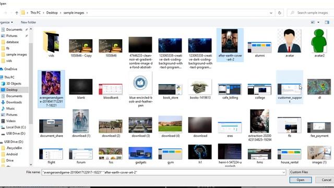Select the after-earth-cover-art-2 image
334x188 pixels.
click(230, 45)
